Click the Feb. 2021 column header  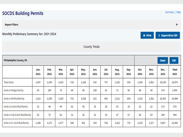pyautogui.click(x=49, y=72)
